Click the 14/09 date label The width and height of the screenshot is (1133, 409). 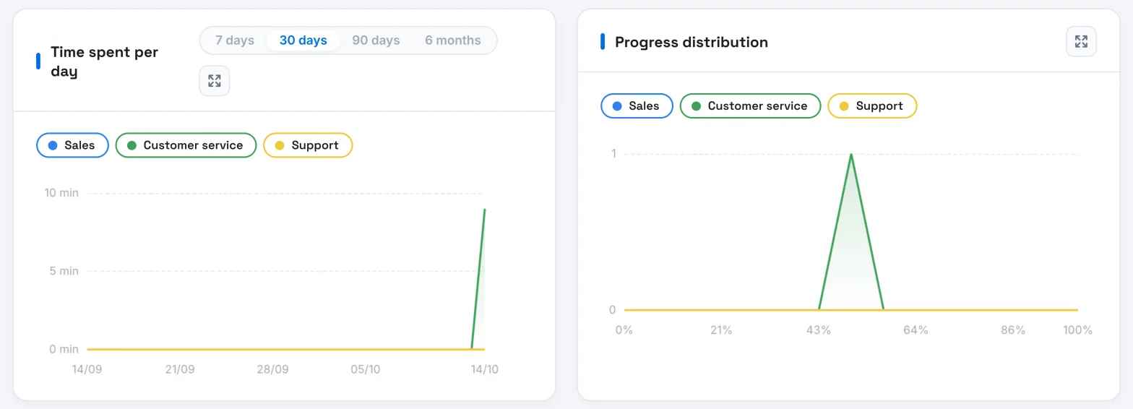coord(87,369)
